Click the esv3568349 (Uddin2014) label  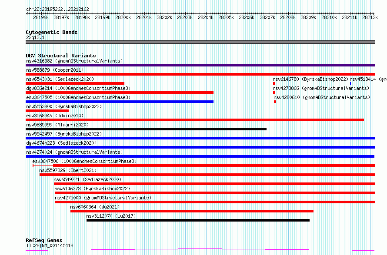55,116
